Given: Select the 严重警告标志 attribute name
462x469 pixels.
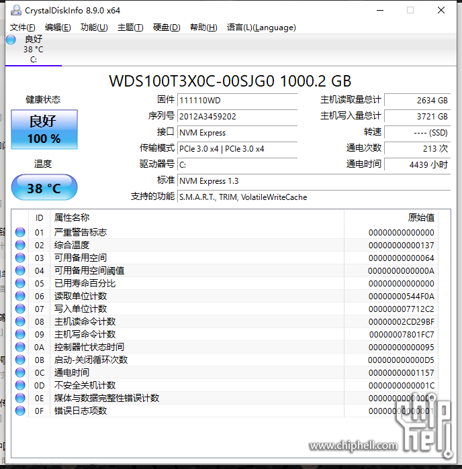Looking at the screenshot, I should point(81,232).
